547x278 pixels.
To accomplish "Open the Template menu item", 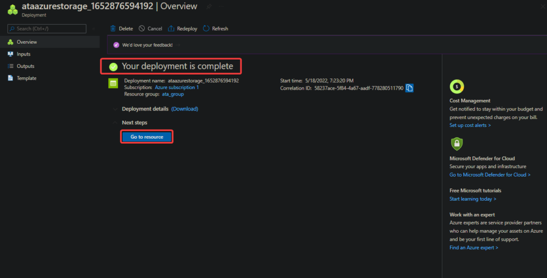I will 26,78.
